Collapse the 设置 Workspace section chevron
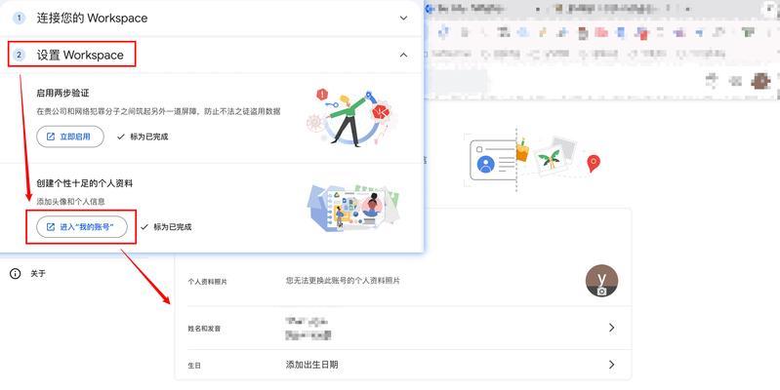 [403, 56]
